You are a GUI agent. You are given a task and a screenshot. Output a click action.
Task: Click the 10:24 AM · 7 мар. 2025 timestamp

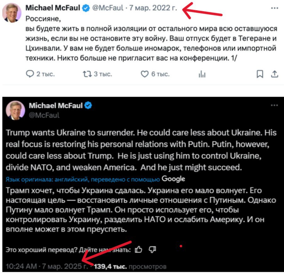pyautogui.click(x=47, y=267)
